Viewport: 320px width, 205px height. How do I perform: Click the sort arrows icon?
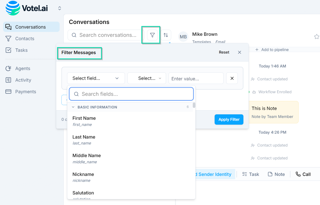(x=166, y=35)
